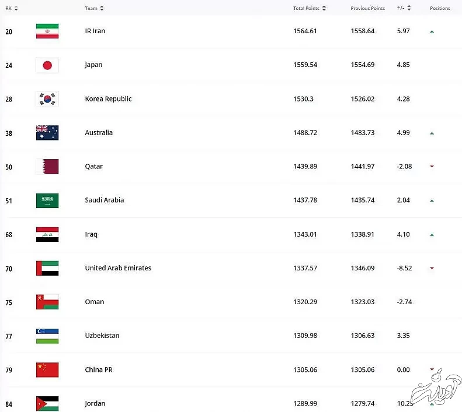This screenshot has height=412, width=462.
Task: Sort by +/- column header
Action: tap(404, 8)
